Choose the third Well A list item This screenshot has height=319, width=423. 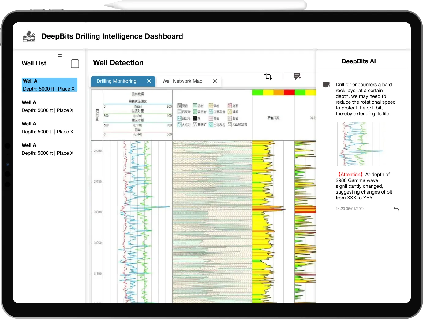tap(47, 128)
